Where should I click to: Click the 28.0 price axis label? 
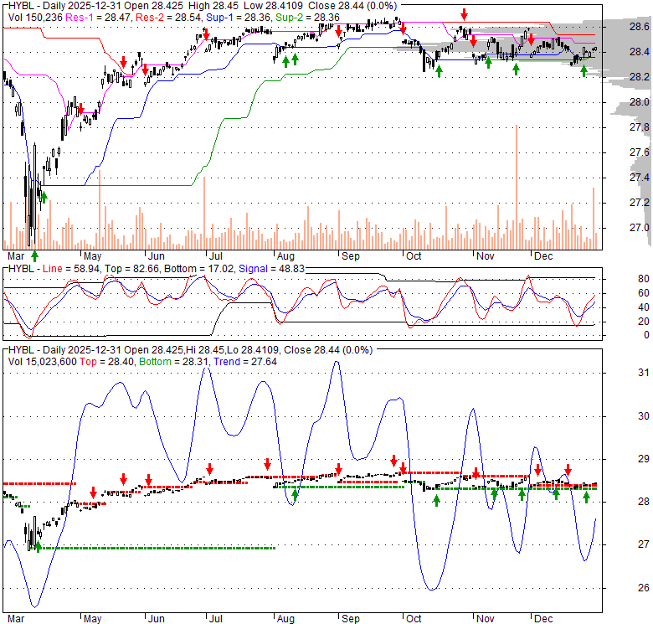640,102
